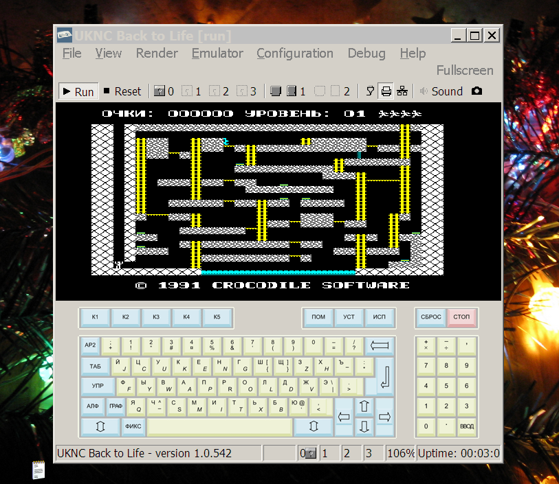Click the red СТОП key

click(461, 317)
